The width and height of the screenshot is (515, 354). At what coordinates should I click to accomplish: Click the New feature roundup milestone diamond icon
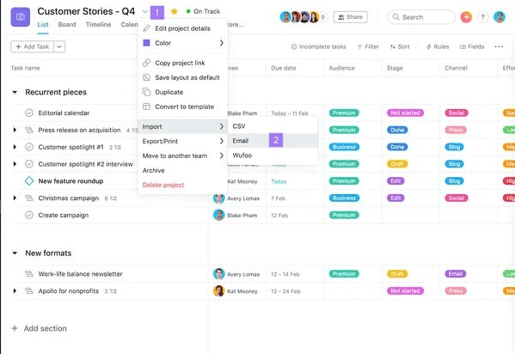coord(29,181)
